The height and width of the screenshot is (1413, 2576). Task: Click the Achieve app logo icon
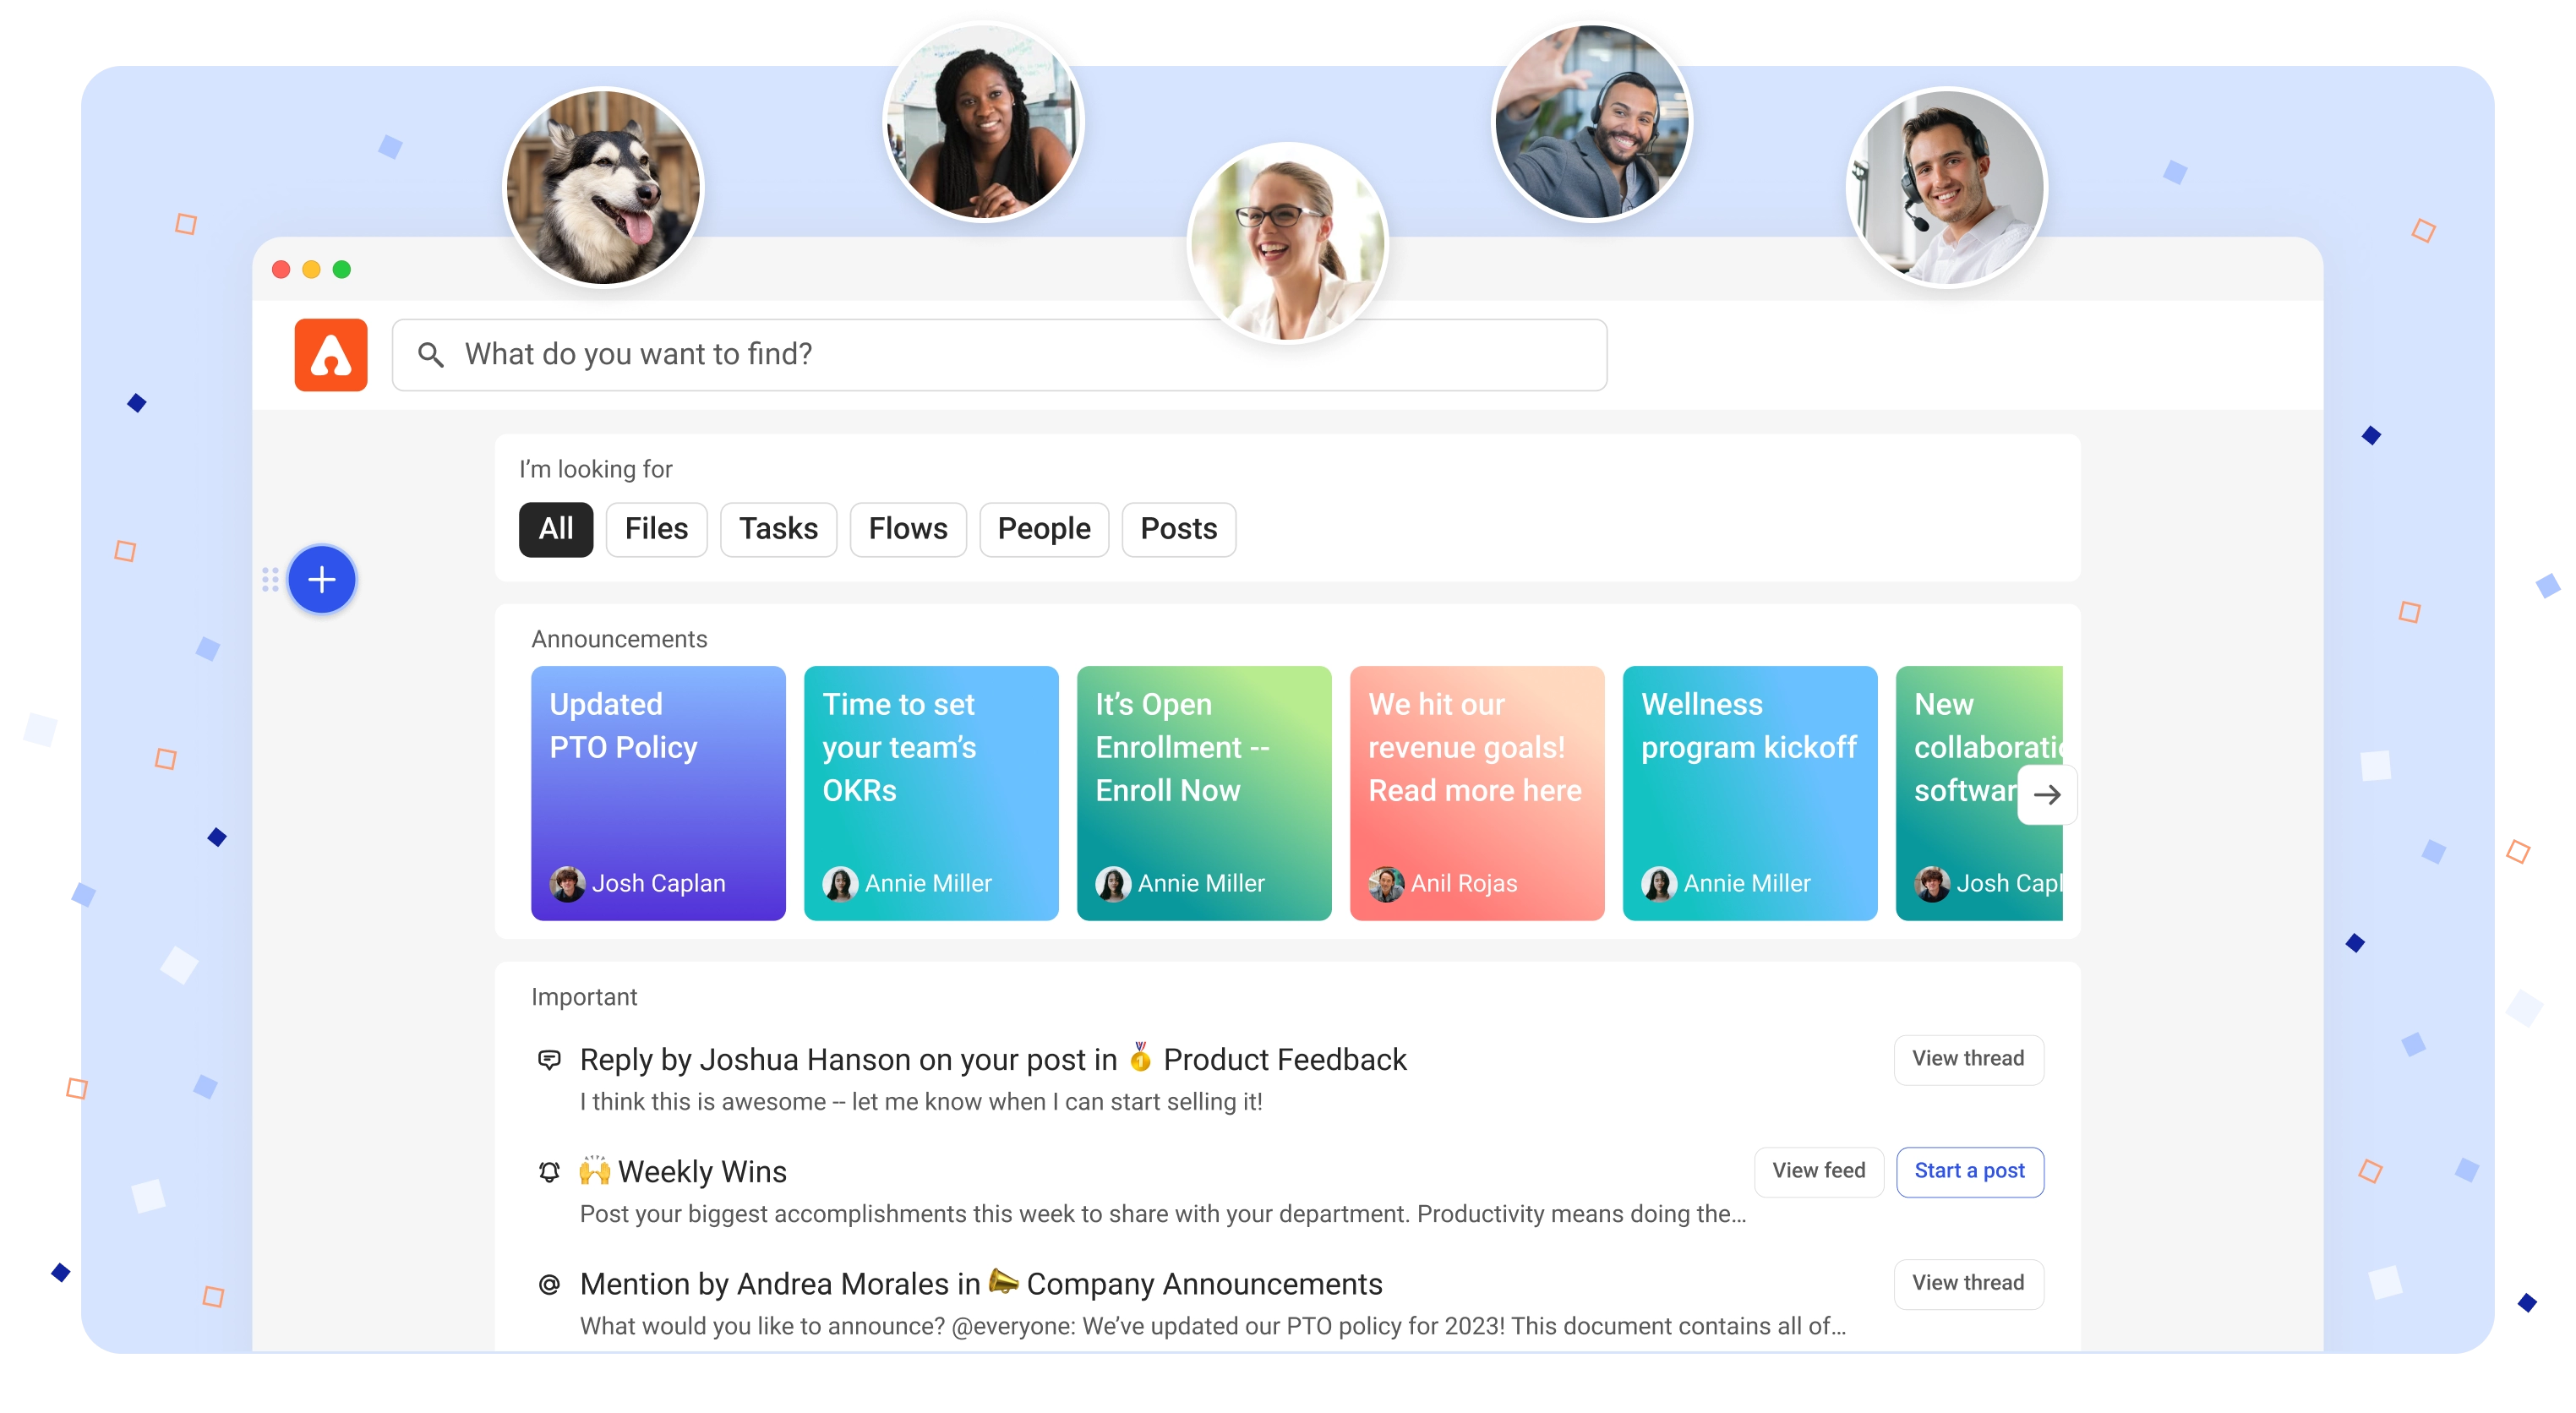(332, 355)
